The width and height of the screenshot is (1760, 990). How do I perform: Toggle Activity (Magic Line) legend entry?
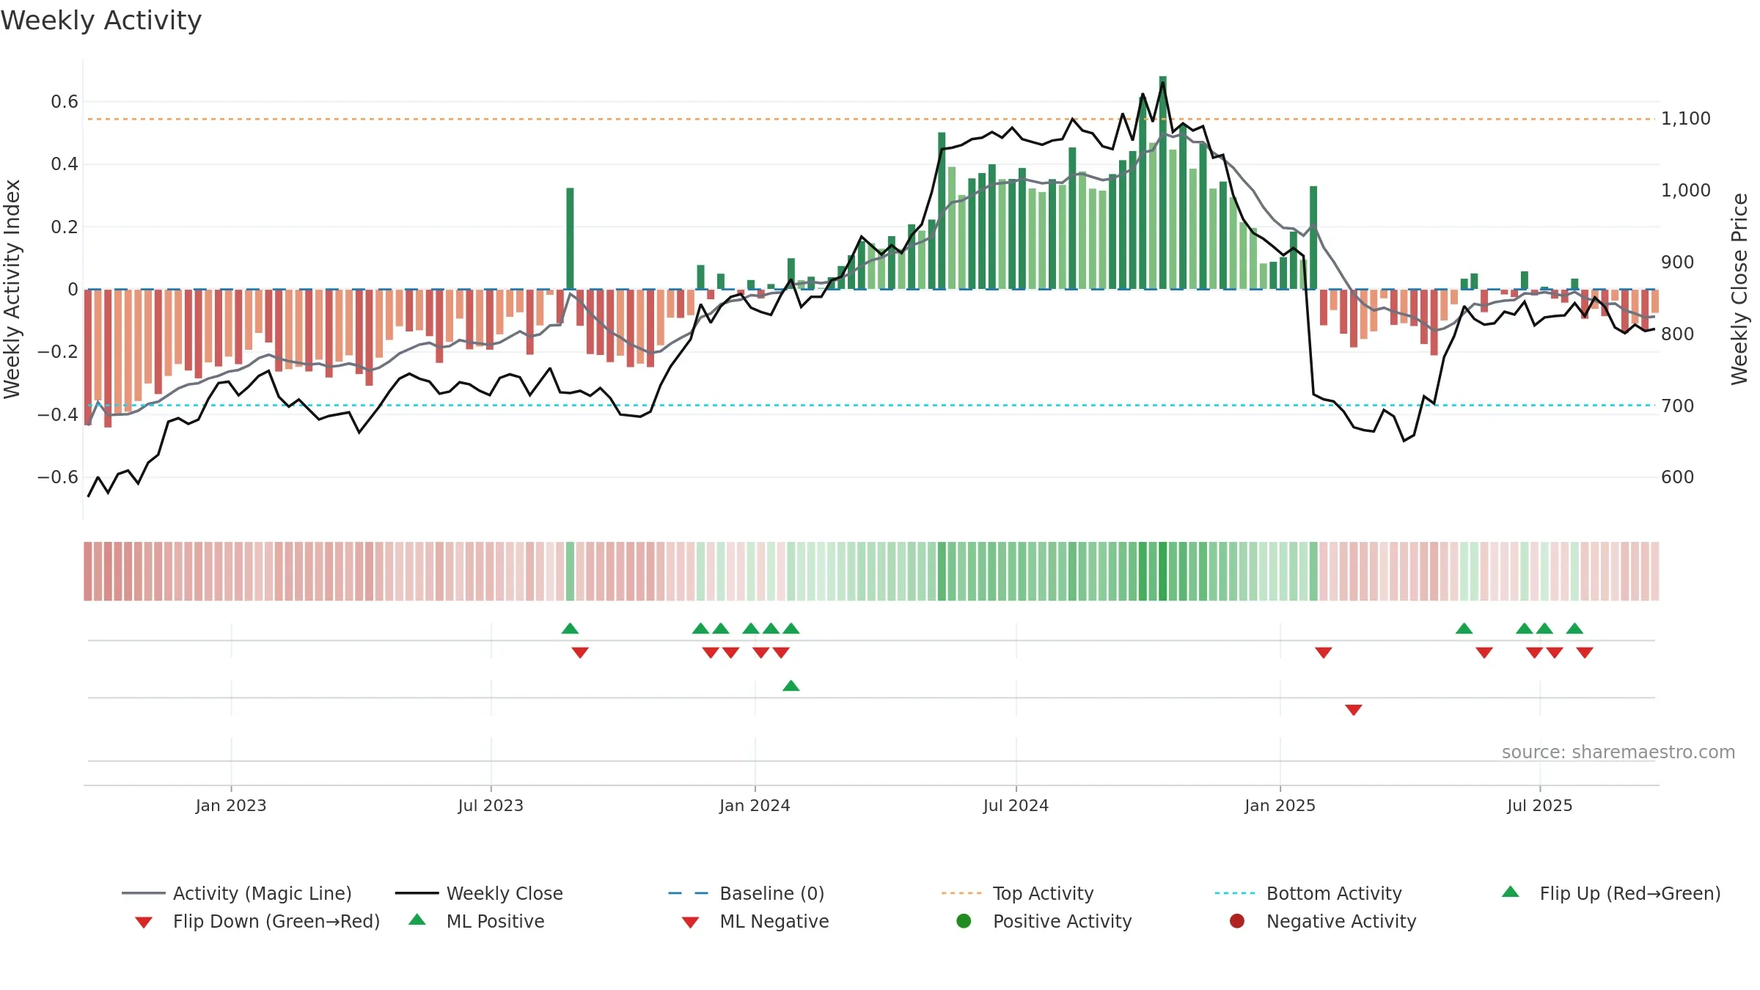pyautogui.click(x=237, y=893)
